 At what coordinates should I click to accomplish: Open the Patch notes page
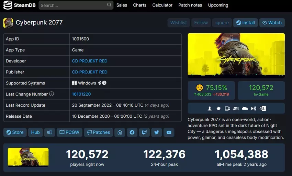[x=190, y=5]
